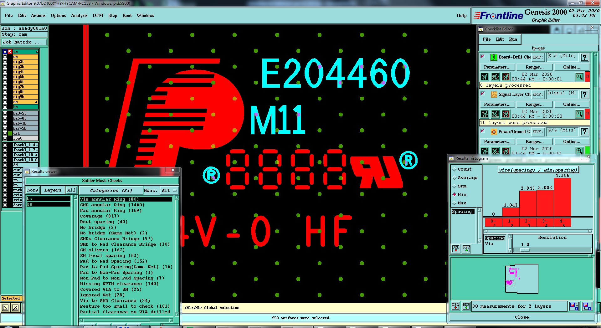Click DEL icon beside Spacing list in histogram
Screen dimensions: 601x328
tap(456, 249)
